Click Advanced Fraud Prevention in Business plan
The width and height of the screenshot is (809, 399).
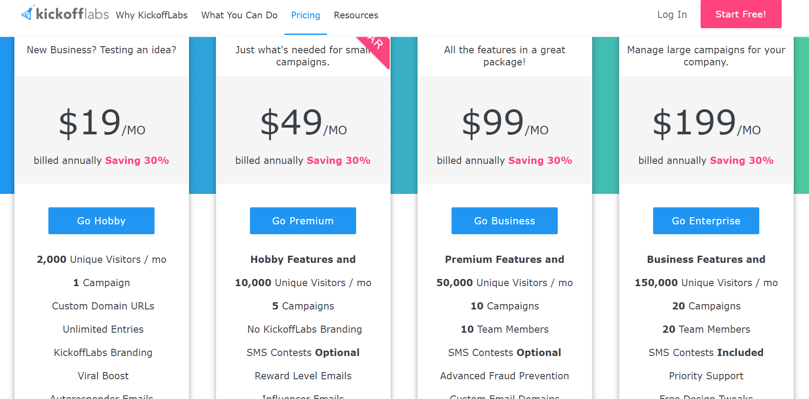point(504,376)
